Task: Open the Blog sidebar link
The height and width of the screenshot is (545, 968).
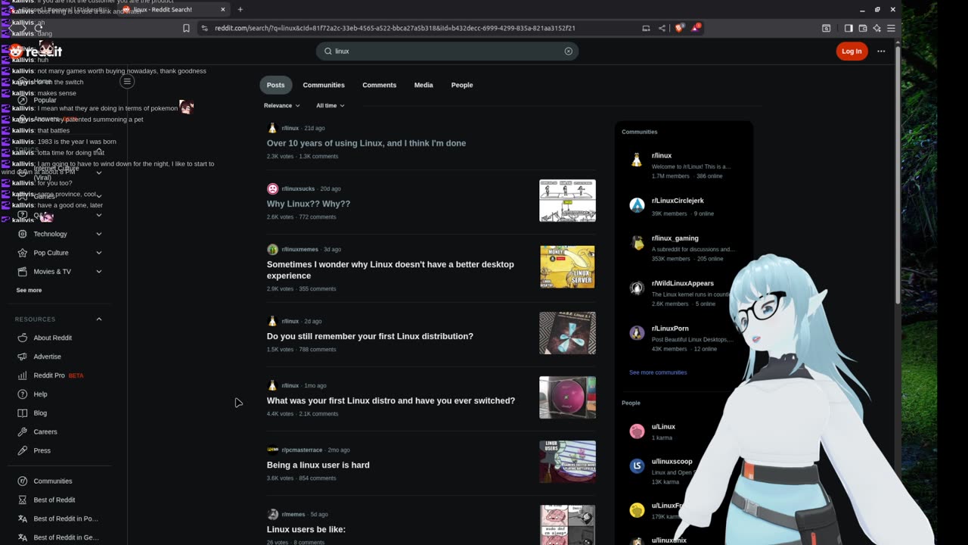Action: tap(40, 413)
